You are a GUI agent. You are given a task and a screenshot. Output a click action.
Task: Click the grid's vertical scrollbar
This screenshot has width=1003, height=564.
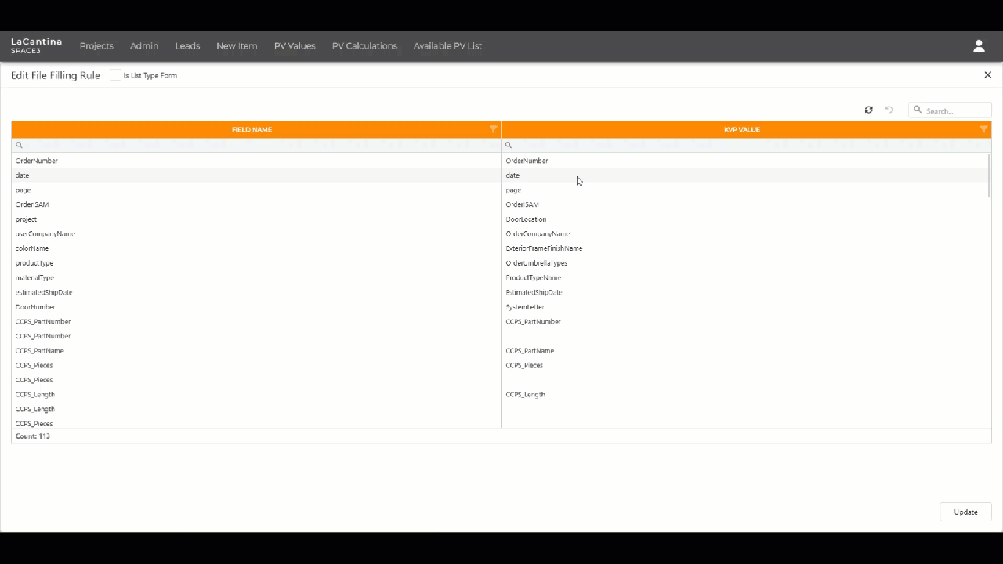tap(989, 175)
